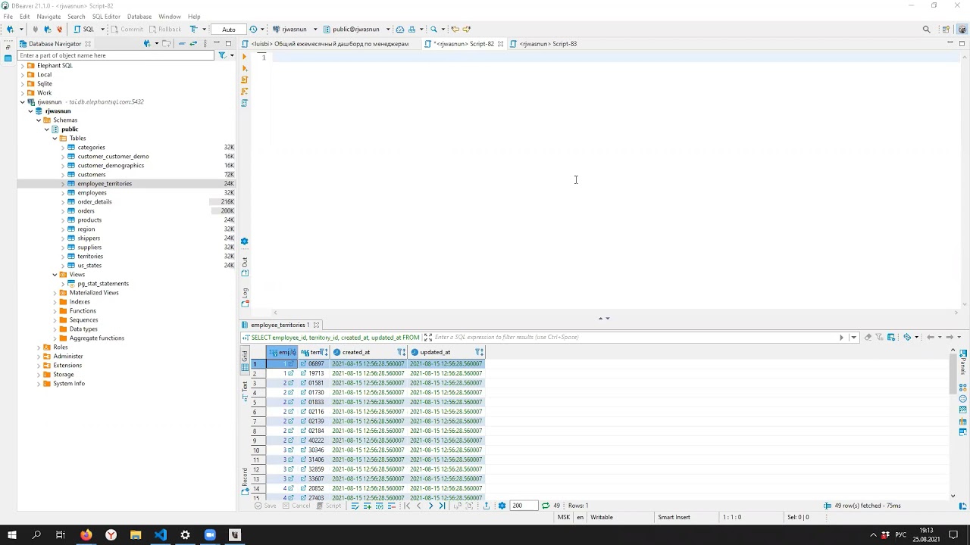Viewport: 970px width, 545px height.
Task: Open the public@rjwasnun schema selector
Action: [356, 29]
